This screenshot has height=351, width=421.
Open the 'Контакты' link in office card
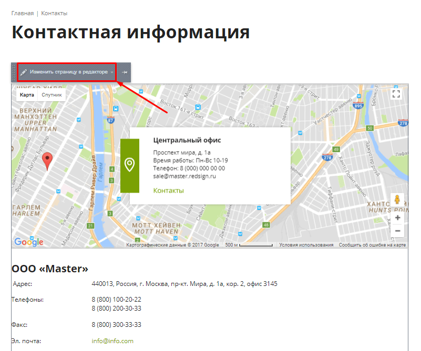[x=168, y=190]
